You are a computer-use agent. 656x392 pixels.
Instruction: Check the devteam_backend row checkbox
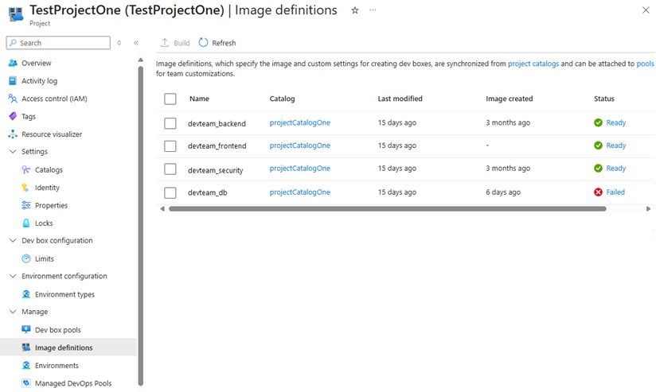(170, 123)
